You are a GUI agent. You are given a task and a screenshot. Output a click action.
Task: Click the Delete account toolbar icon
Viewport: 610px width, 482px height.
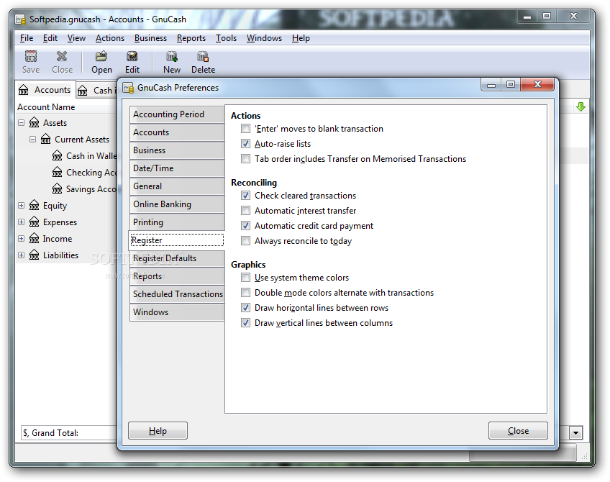(203, 57)
